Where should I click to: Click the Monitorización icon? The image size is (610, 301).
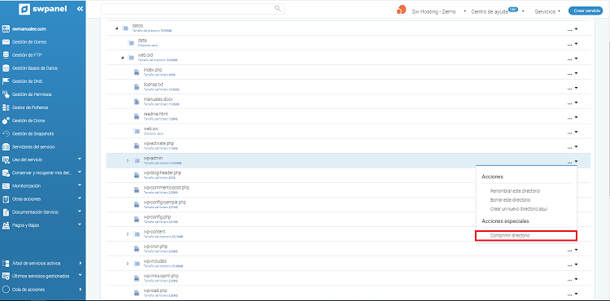[6, 186]
